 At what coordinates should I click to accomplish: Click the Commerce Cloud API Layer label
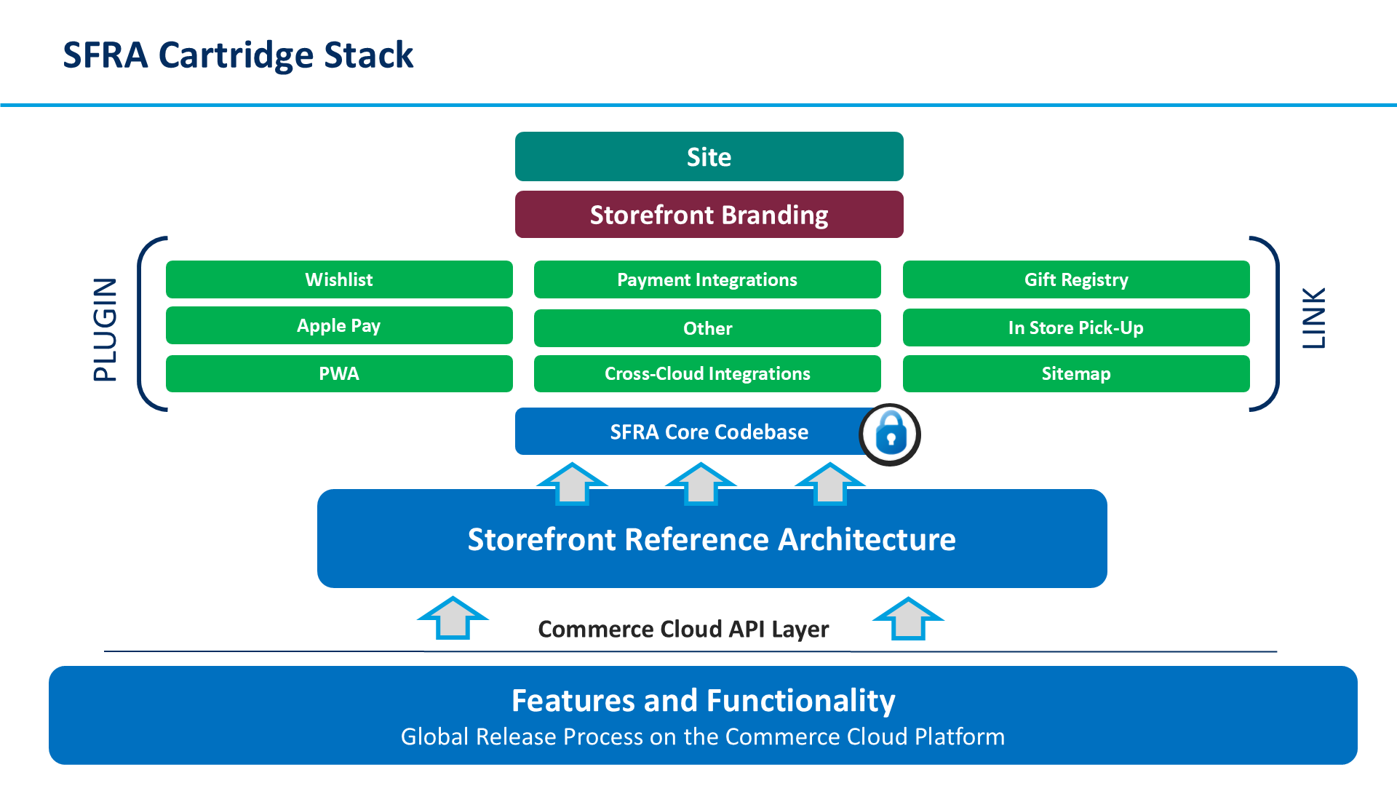coord(683,629)
